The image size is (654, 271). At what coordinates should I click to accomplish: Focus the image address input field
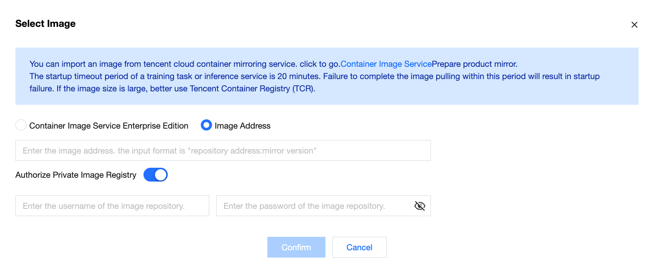pos(223,150)
